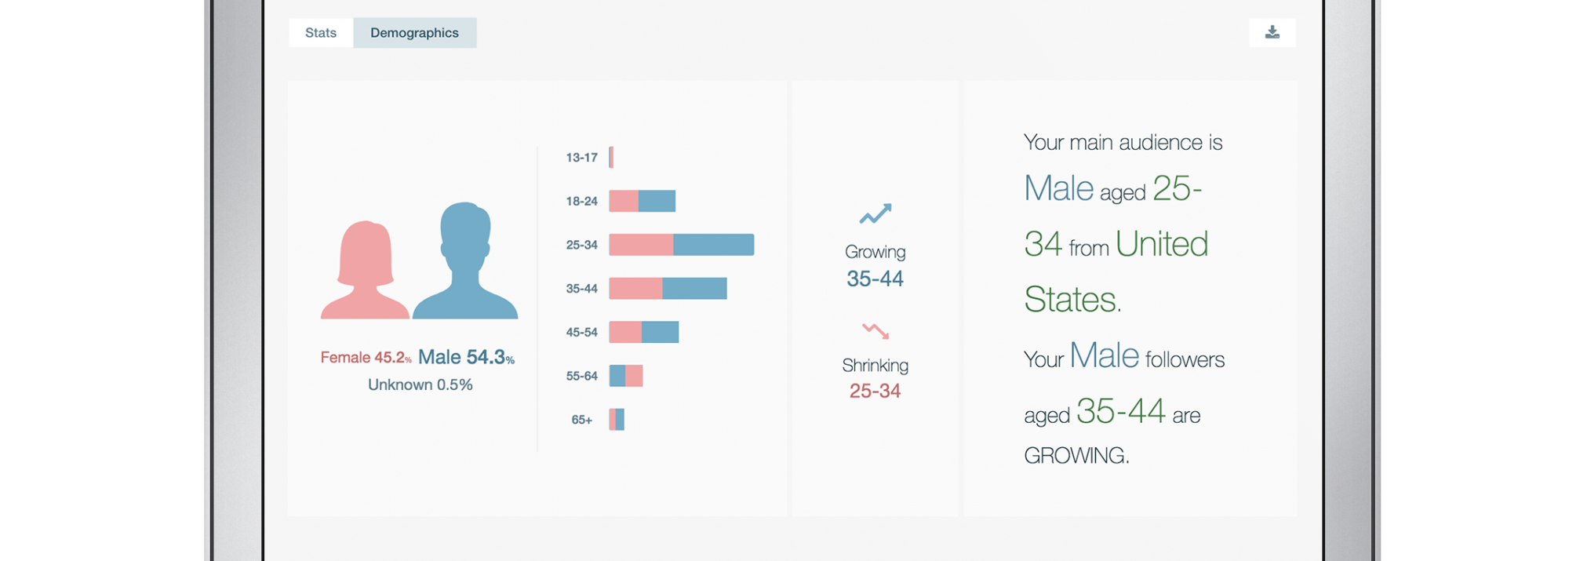This screenshot has width=1569, height=561.
Task: Click the Unknown 0.5% text
Action: coord(420,384)
